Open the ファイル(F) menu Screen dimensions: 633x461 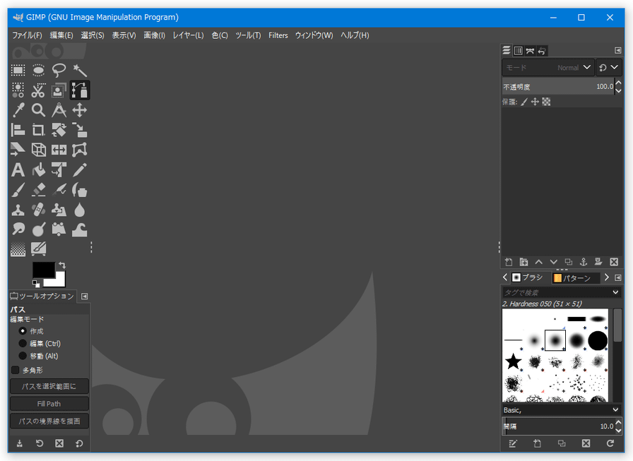[27, 35]
